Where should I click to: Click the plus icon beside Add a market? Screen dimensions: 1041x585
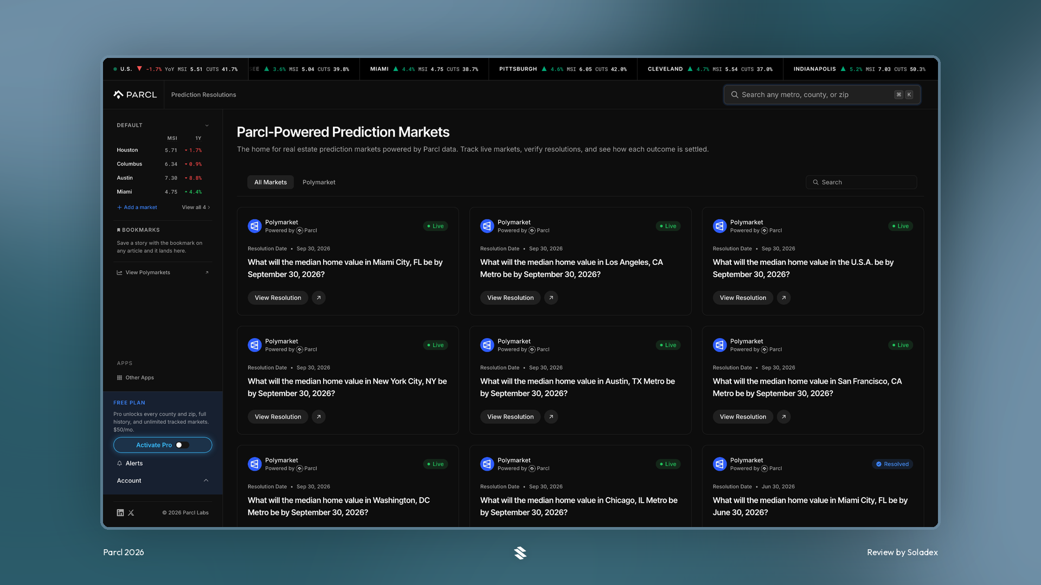pos(119,207)
